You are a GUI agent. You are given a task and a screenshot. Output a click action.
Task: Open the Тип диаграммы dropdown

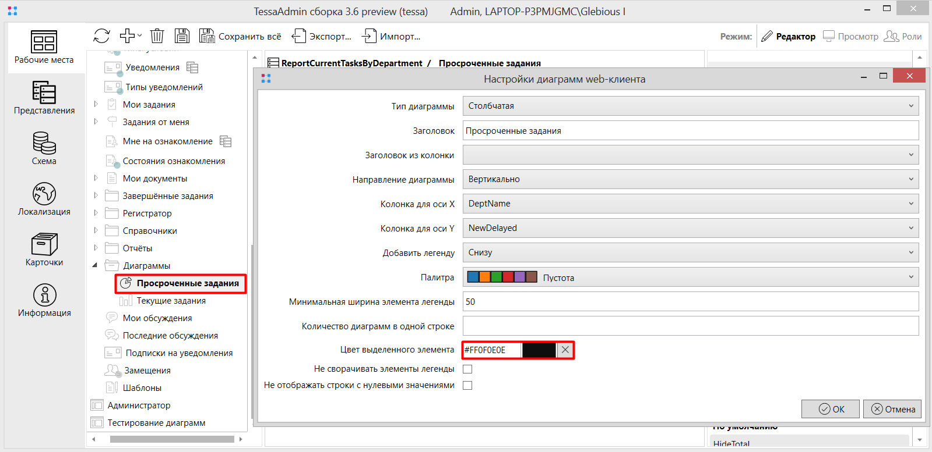(x=690, y=106)
